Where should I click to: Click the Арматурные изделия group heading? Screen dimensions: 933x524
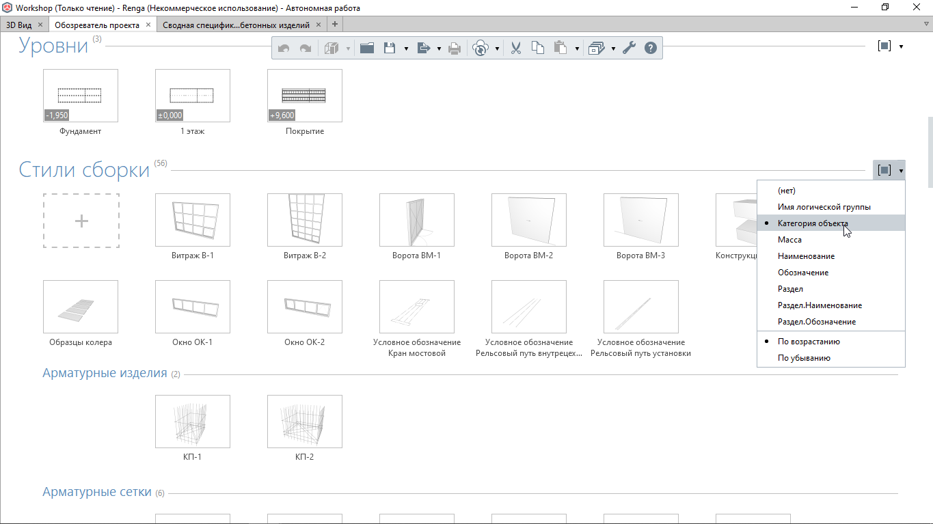point(105,373)
